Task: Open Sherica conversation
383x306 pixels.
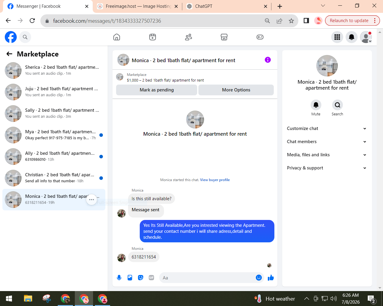Action: 54,71
